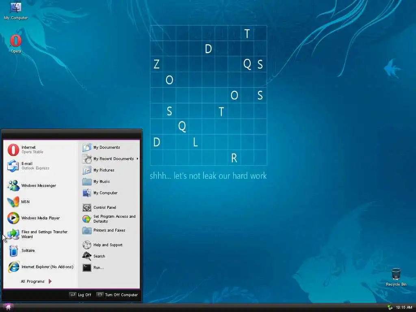This screenshot has width=416, height=312.
Task: Select the Control Panel menu entry
Action: (109, 208)
